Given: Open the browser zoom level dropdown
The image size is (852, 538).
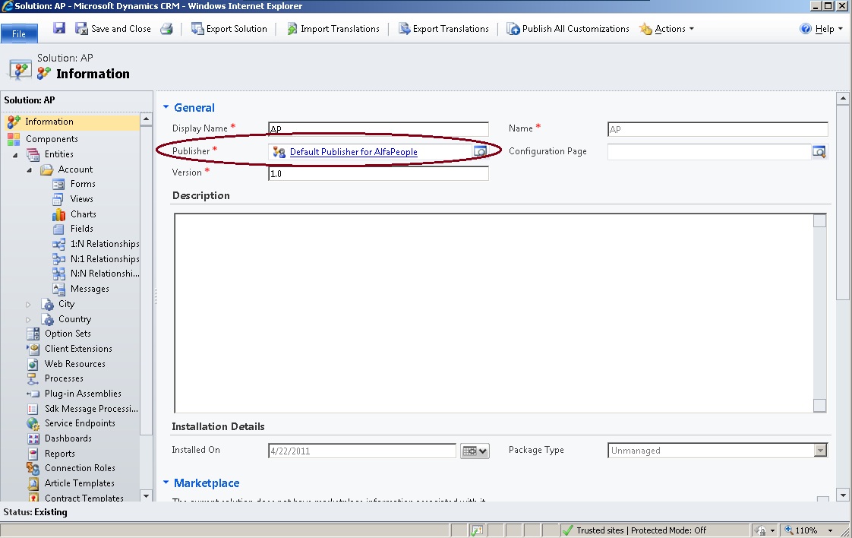Looking at the screenshot, I should pyautogui.click(x=830, y=530).
